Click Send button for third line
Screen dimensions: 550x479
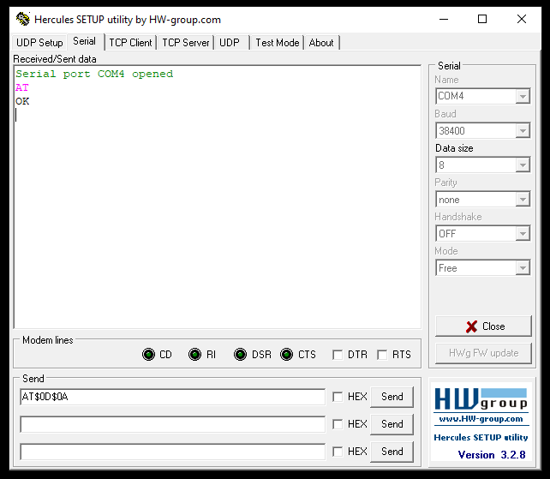tap(392, 452)
